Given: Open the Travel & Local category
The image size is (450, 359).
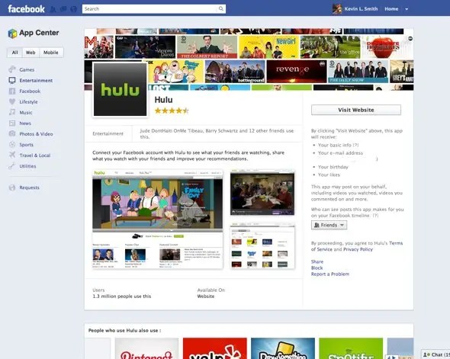Looking at the screenshot, I should (35, 155).
